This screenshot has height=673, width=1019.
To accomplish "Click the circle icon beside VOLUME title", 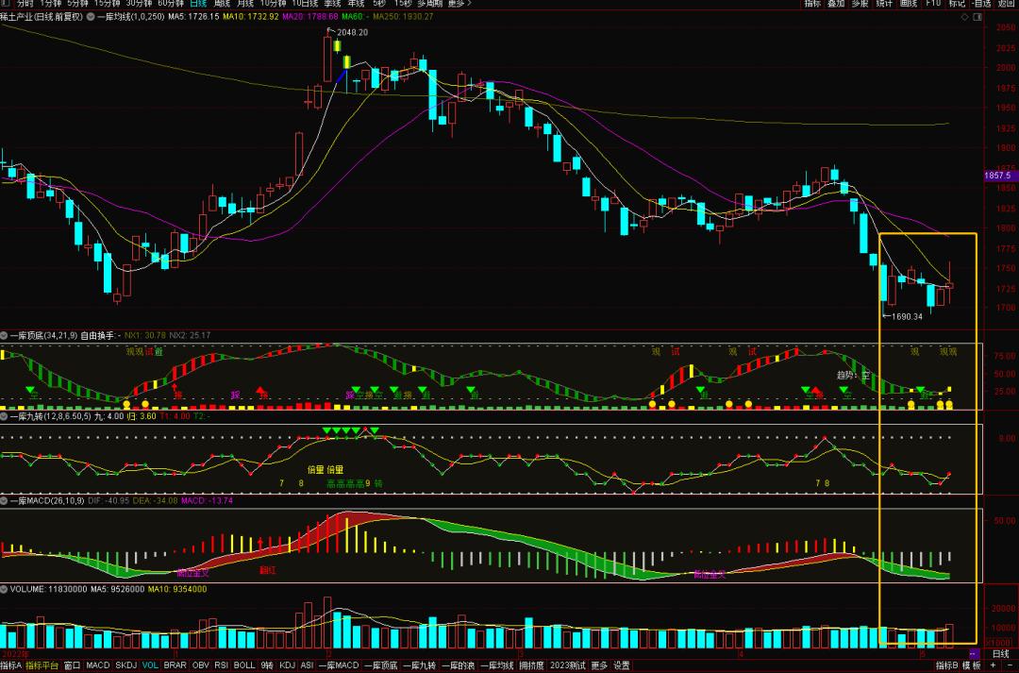I will [5, 588].
